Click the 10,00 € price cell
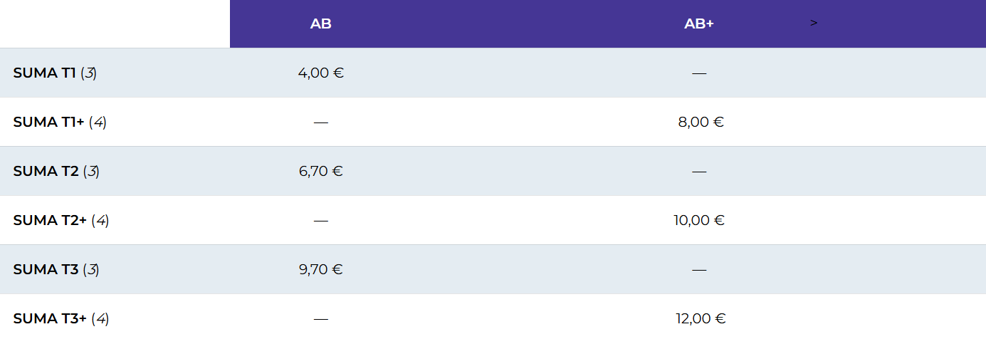The image size is (986, 339). coord(699,220)
